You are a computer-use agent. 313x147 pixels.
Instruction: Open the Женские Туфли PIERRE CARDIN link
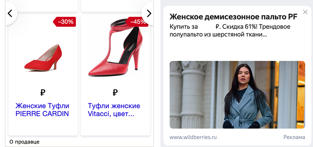click(x=42, y=109)
